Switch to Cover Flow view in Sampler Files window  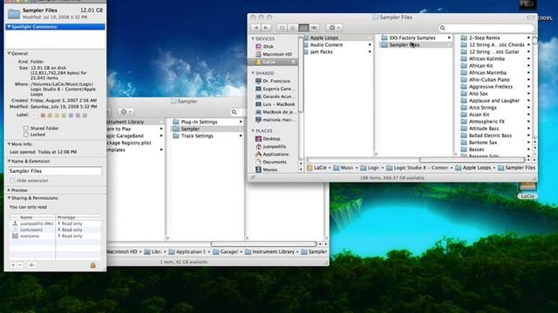click(x=314, y=27)
